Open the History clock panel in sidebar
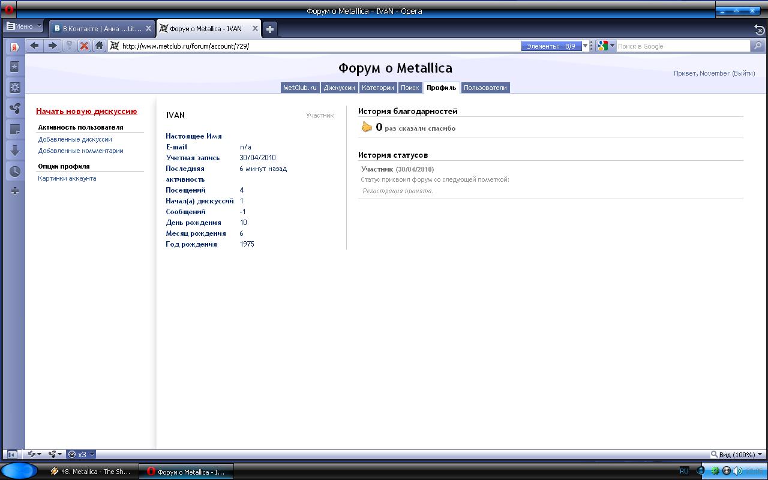Viewport: 768px width, 480px height. 15,171
